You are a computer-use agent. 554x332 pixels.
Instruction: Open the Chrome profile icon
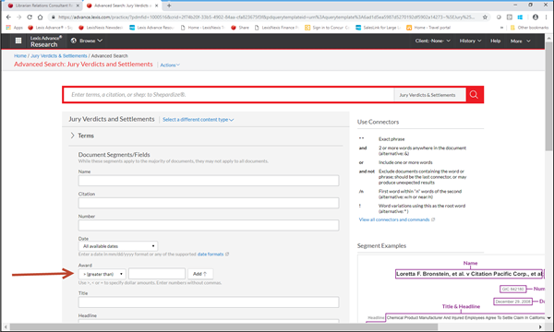pyautogui.click(x=536, y=17)
